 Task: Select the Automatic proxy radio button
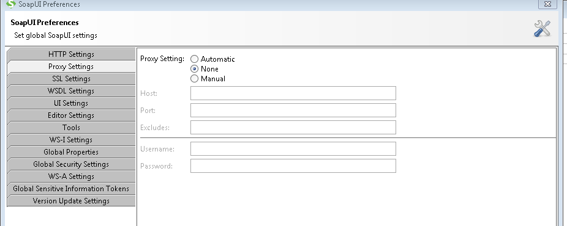[x=195, y=59]
